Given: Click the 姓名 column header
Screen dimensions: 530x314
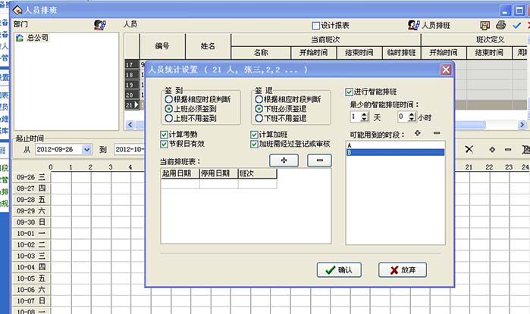Looking at the screenshot, I should [x=208, y=46].
